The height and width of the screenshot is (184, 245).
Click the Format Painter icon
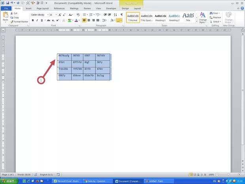tap(11, 21)
